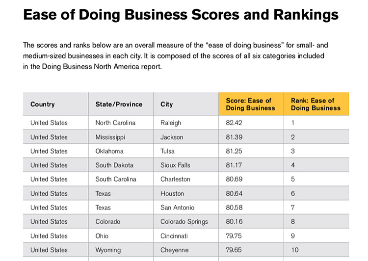Select the Wyoming state cell
Viewport: 368px width, 261px height.
(108, 250)
